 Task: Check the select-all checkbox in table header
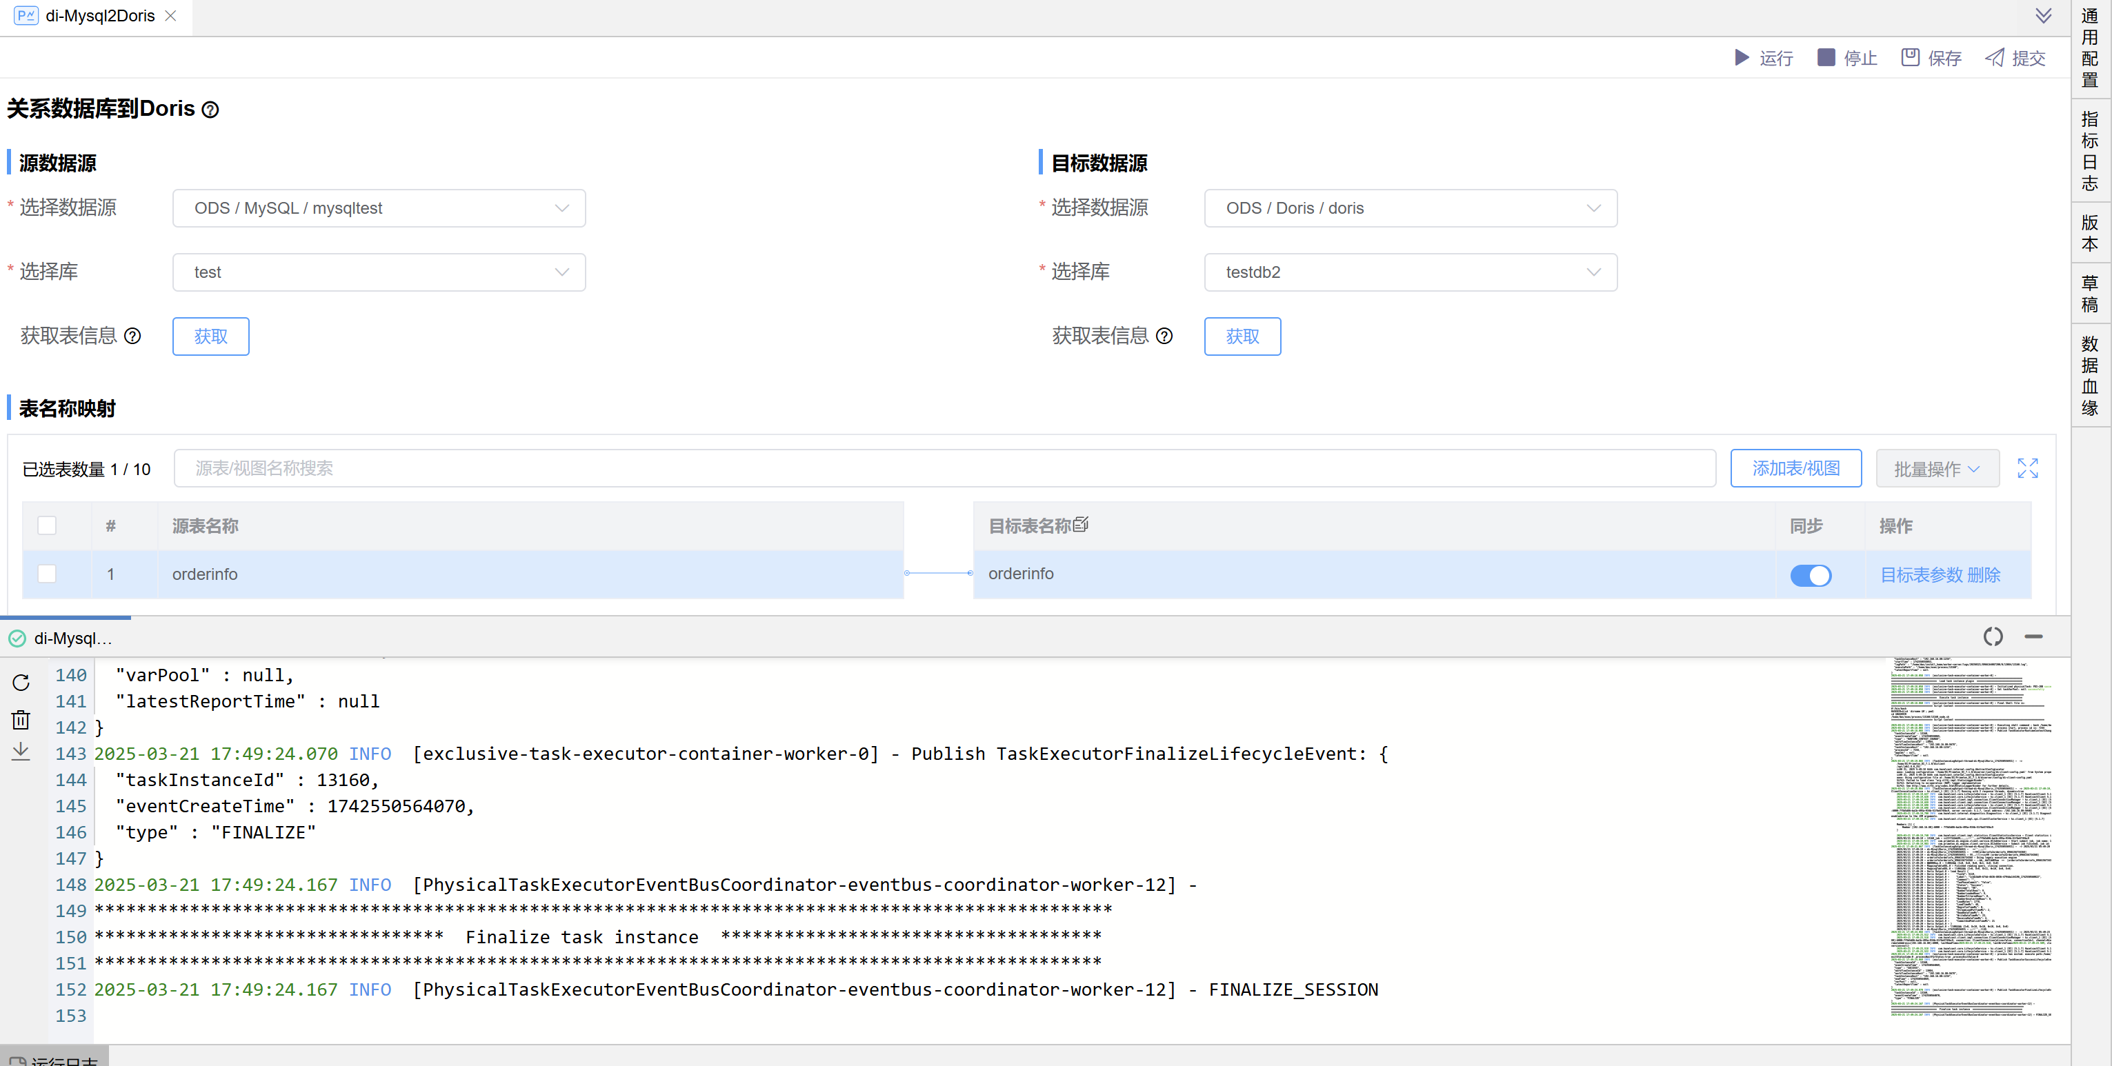pos(48,525)
